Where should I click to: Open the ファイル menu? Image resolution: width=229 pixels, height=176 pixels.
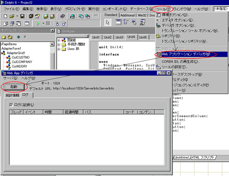point(12,9)
